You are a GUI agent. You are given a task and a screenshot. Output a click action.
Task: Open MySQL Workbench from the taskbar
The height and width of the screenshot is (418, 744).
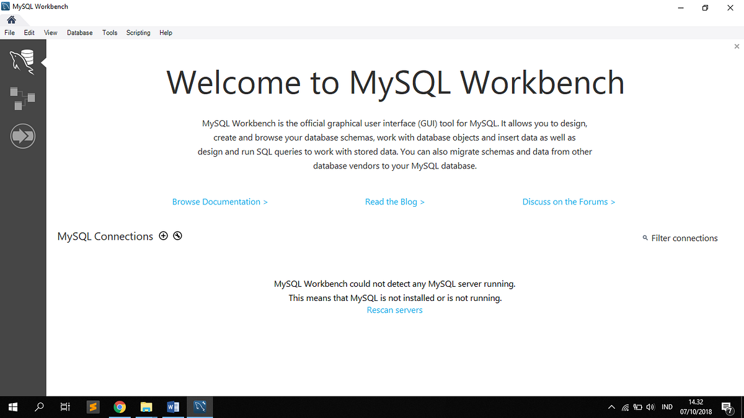[200, 407]
